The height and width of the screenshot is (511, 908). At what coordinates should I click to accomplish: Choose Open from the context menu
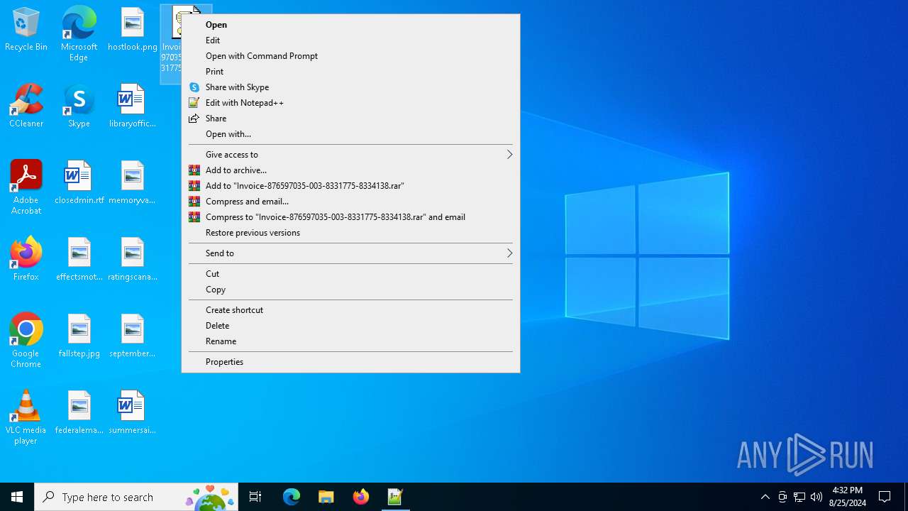pyautogui.click(x=350, y=25)
